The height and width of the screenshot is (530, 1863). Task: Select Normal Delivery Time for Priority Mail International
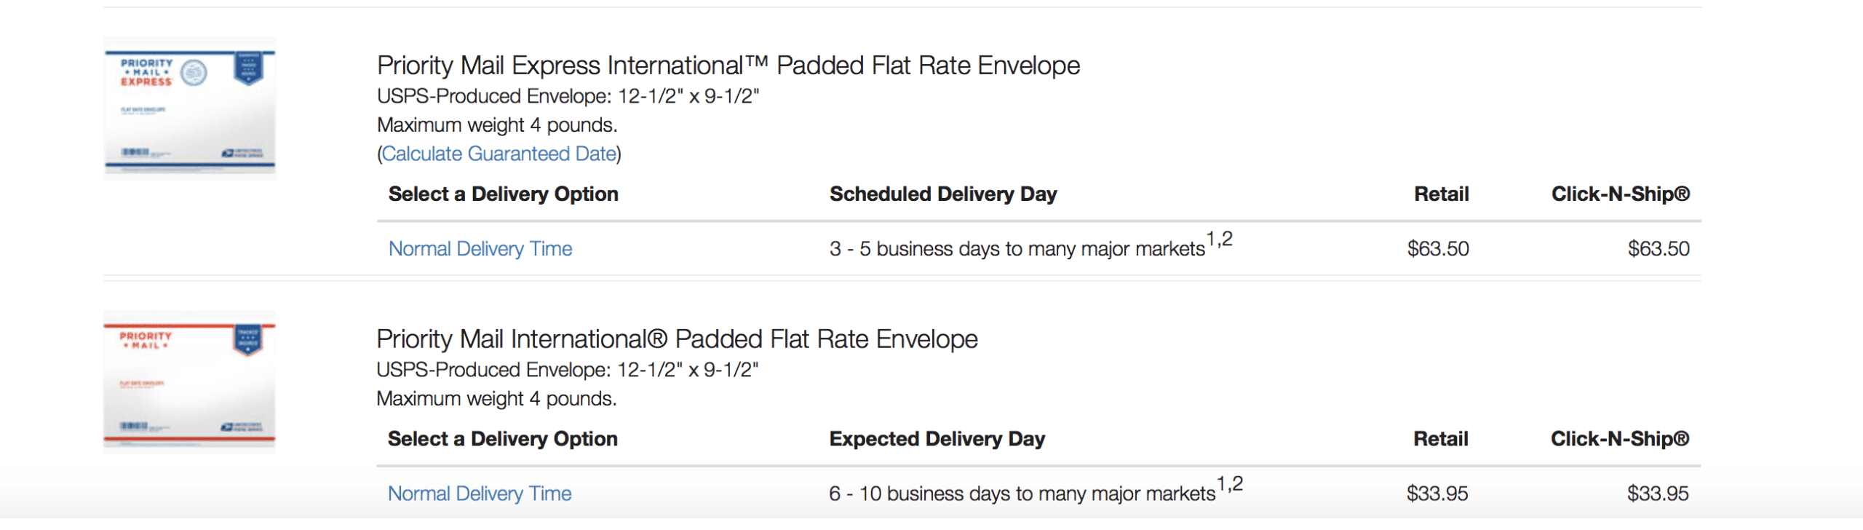click(x=480, y=494)
